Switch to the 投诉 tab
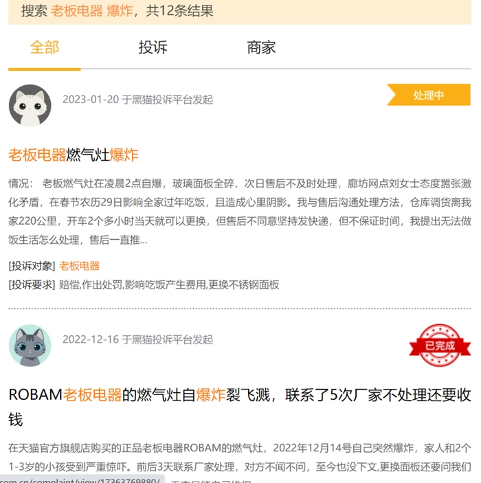This screenshot has width=481, height=483. point(153,47)
